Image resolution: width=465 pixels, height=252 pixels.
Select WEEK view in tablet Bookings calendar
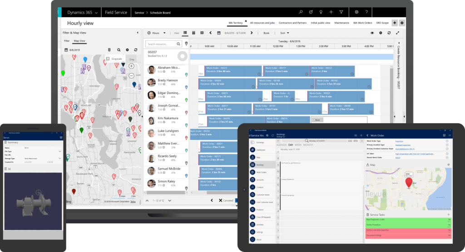[x=298, y=145]
